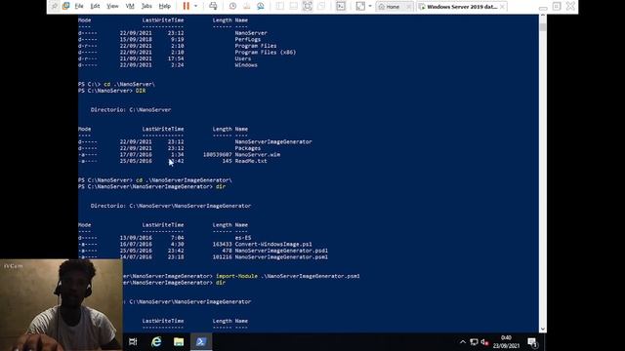Click the console scrollbar down arrow
This screenshot has height=351, width=625.
pos(543,330)
